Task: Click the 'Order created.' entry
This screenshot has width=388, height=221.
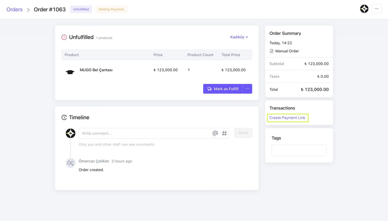Action: coord(91,170)
